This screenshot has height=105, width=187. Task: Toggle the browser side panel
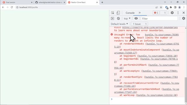[x=175, y=7]
